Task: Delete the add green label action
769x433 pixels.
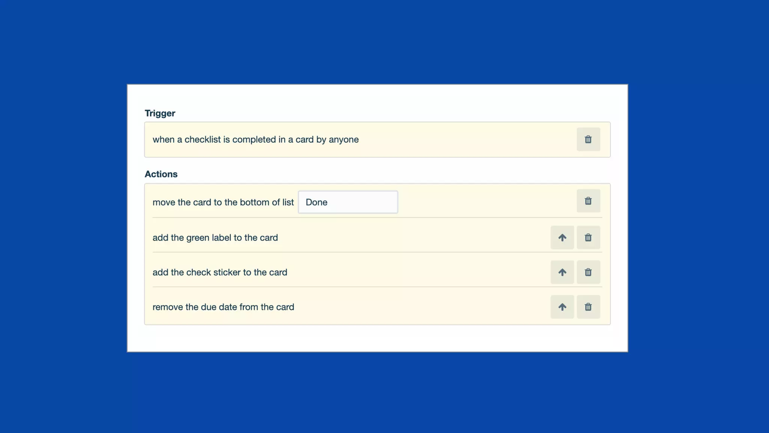Action: (x=588, y=238)
